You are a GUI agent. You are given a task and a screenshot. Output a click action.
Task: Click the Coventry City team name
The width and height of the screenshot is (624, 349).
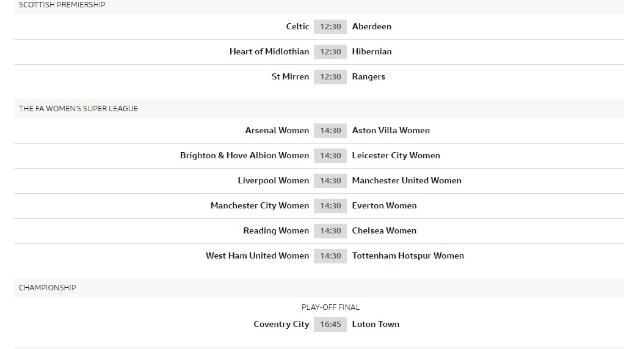[x=281, y=324]
